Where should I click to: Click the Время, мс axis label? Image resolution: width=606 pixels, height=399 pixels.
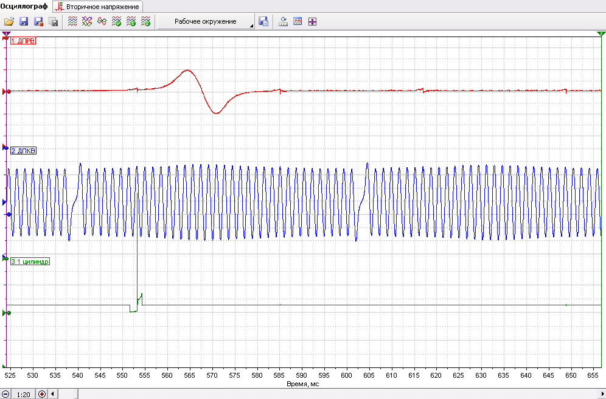point(302,384)
